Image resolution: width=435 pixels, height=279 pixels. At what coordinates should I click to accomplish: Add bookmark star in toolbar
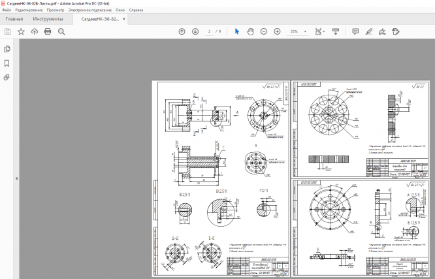(21, 31)
